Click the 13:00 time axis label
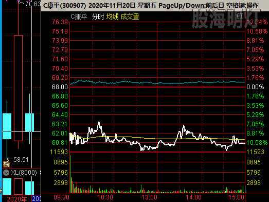This screenshot has height=202, width=269. coord(149,197)
